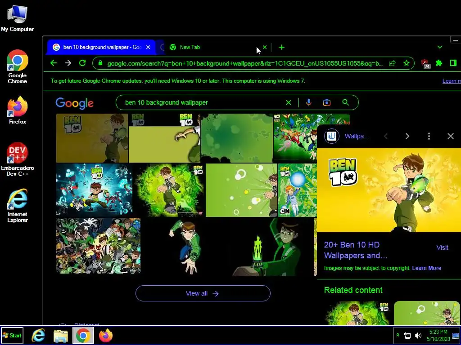Bookmark this page with the star icon
The image size is (461, 345).
pyautogui.click(x=407, y=63)
